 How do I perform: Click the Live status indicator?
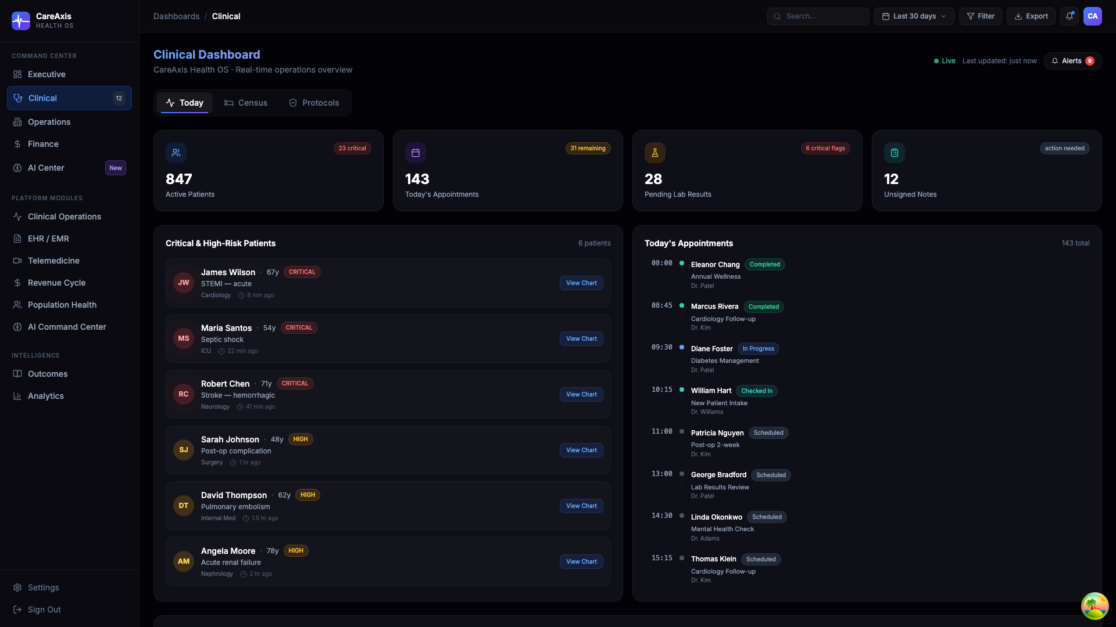tap(945, 61)
